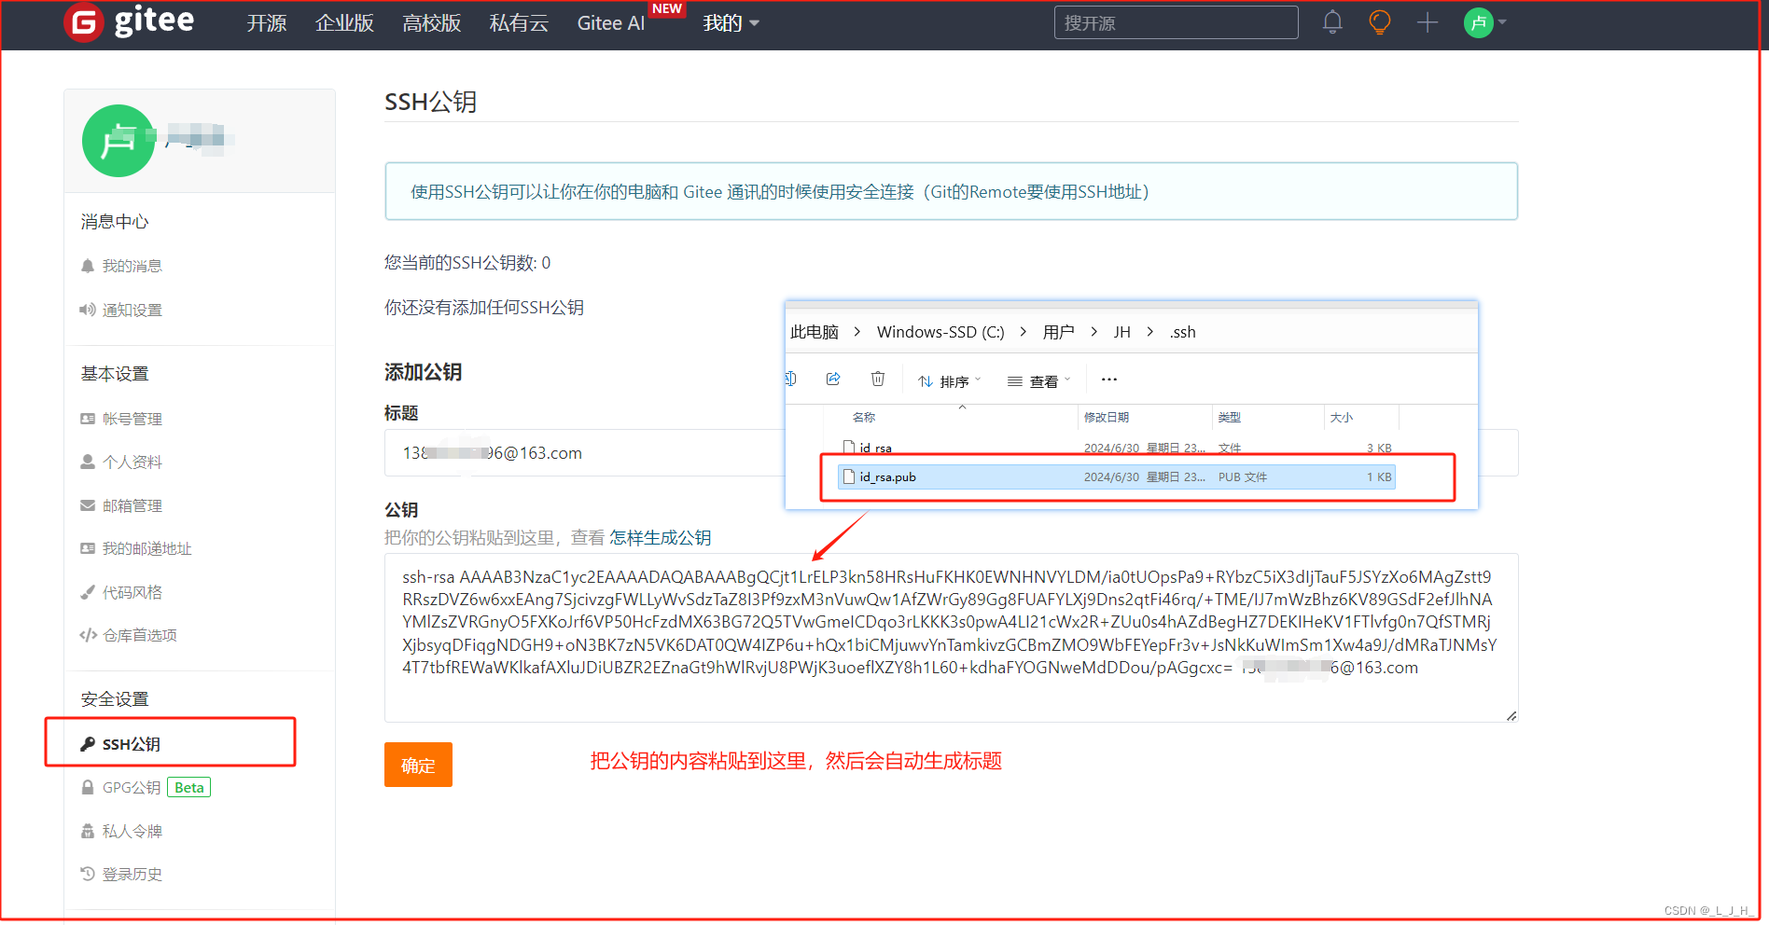The width and height of the screenshot is (1769, 925).
Task: Click Windows-SSD (C:) in breadcrumb
Action: (940, 332)
